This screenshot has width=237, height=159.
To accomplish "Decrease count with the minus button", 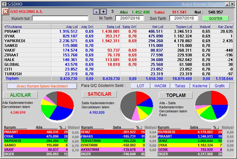I will coord(96,12).
